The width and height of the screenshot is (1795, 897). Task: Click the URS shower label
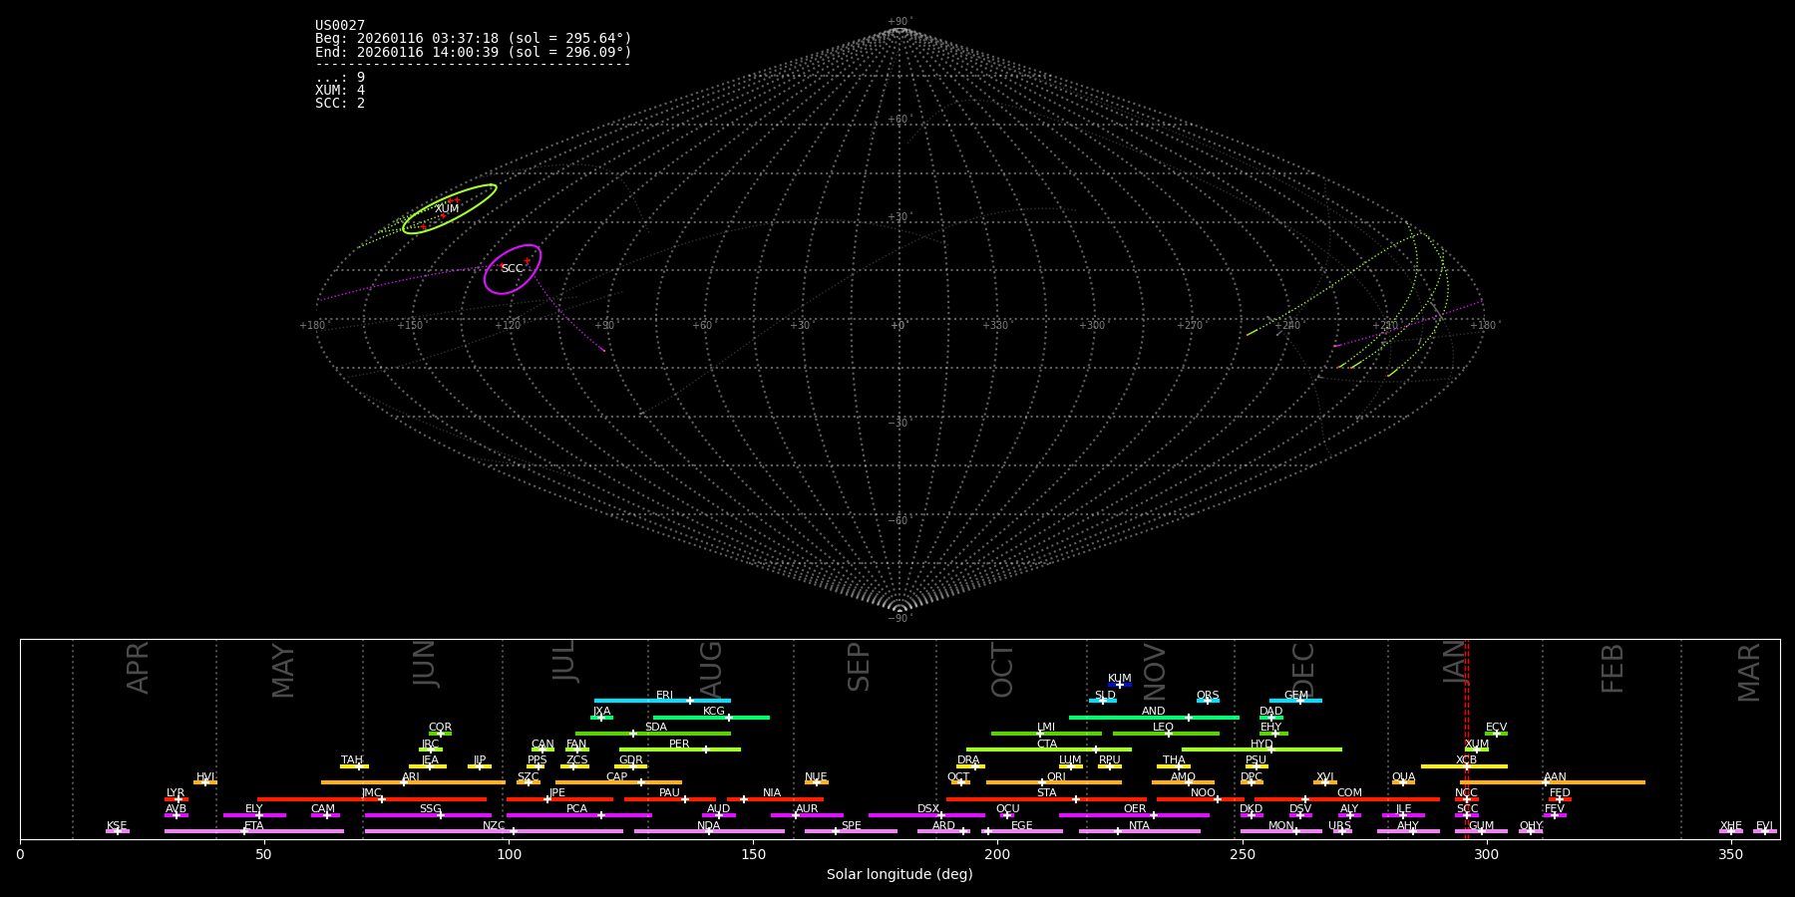pos(1339,826)
